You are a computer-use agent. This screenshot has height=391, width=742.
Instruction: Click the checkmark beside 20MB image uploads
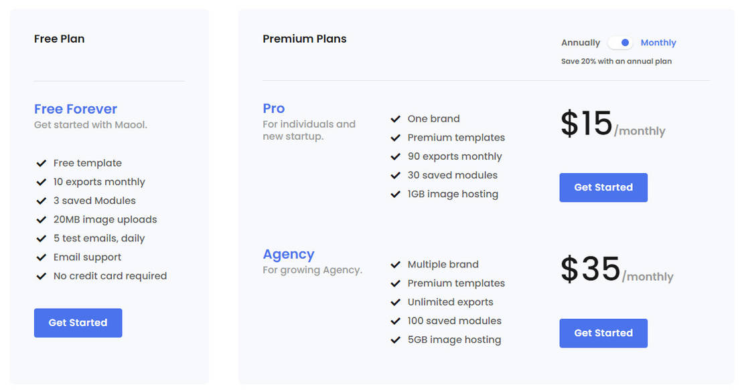point(42,219)
